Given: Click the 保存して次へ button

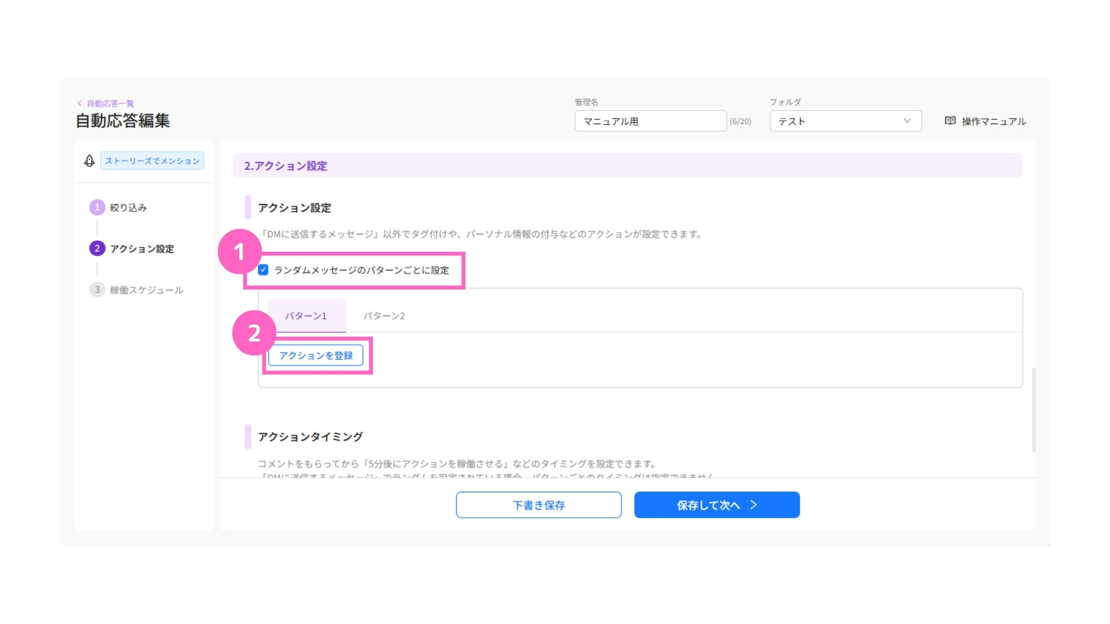Looking at the screenshot, I should point(717,505).
